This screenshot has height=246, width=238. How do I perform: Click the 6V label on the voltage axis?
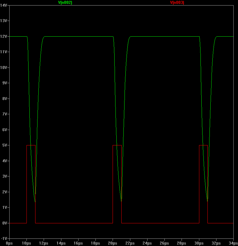pyautogui.click(x=5, y=130)
